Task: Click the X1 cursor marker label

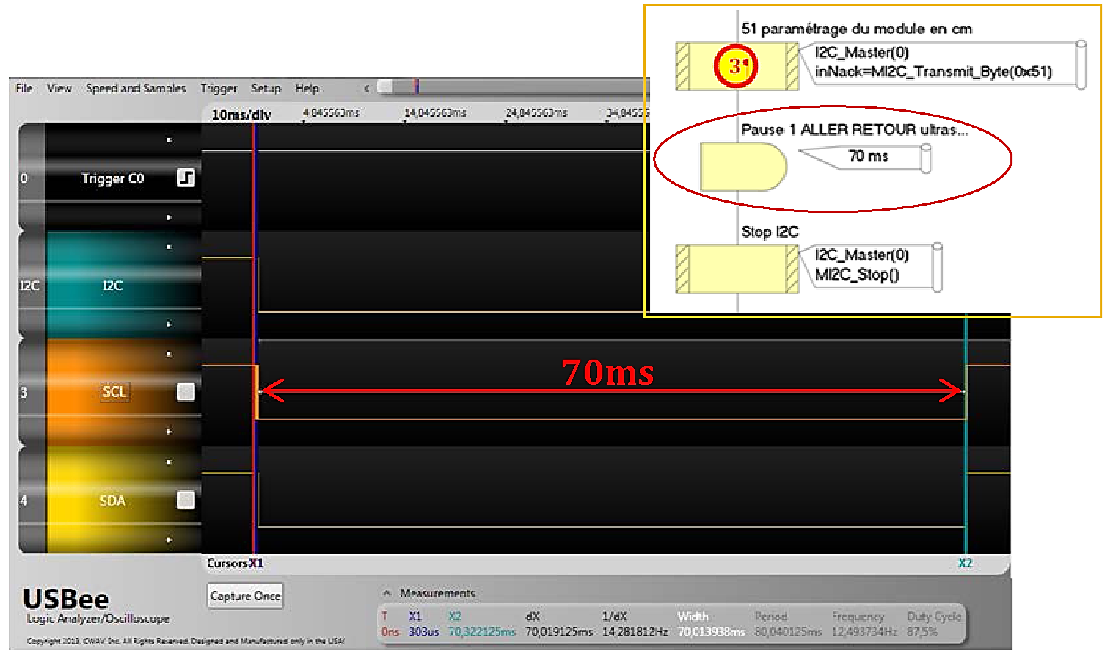Action: 255,563
